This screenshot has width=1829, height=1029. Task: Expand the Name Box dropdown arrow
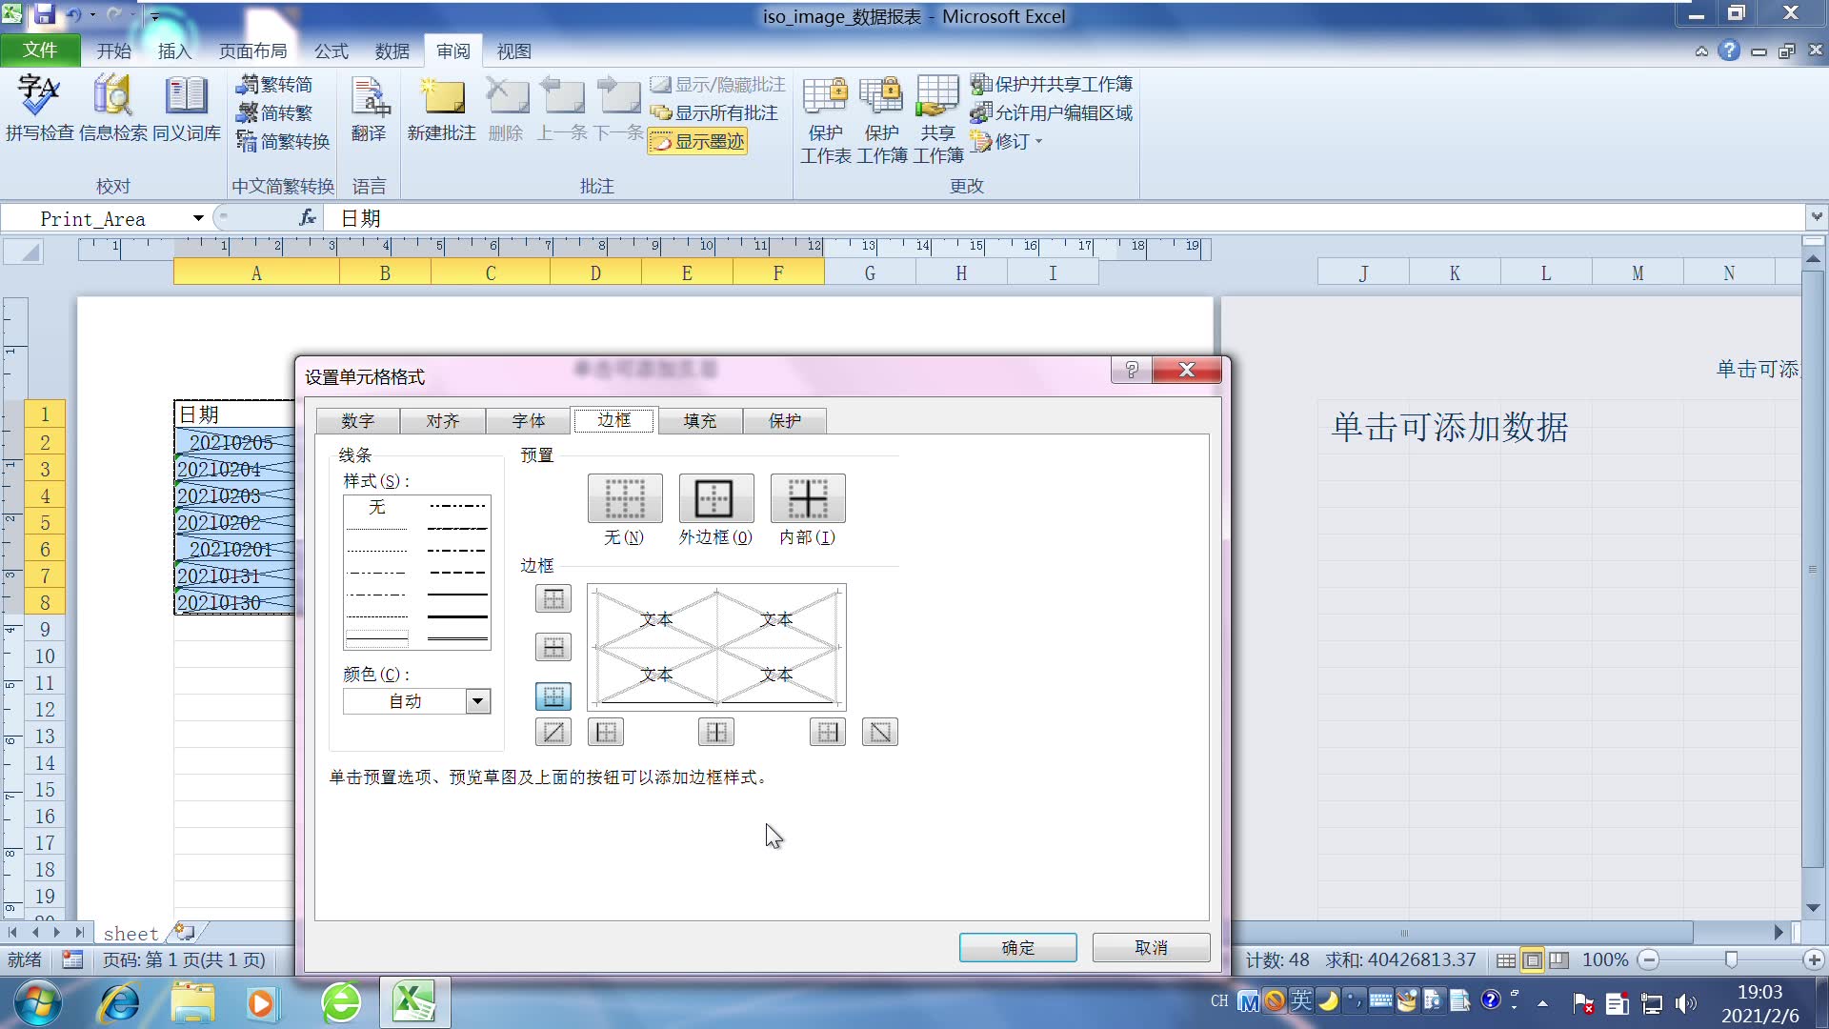[198, 218]
